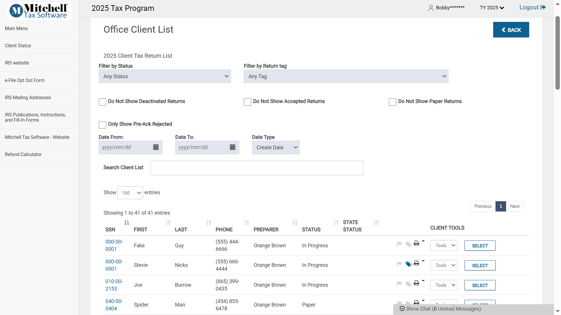
Task: Sort the table by PHONE column
Action: tap(247, 223)
